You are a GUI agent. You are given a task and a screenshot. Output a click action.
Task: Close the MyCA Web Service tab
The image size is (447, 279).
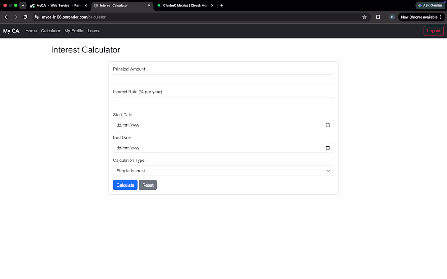pos(85,5)
